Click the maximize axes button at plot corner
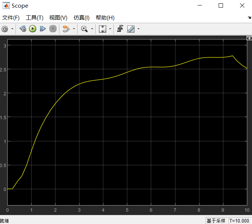 click(x=249, y=38)
